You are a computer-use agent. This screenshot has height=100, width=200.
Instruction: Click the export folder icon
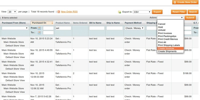point(119,12)
